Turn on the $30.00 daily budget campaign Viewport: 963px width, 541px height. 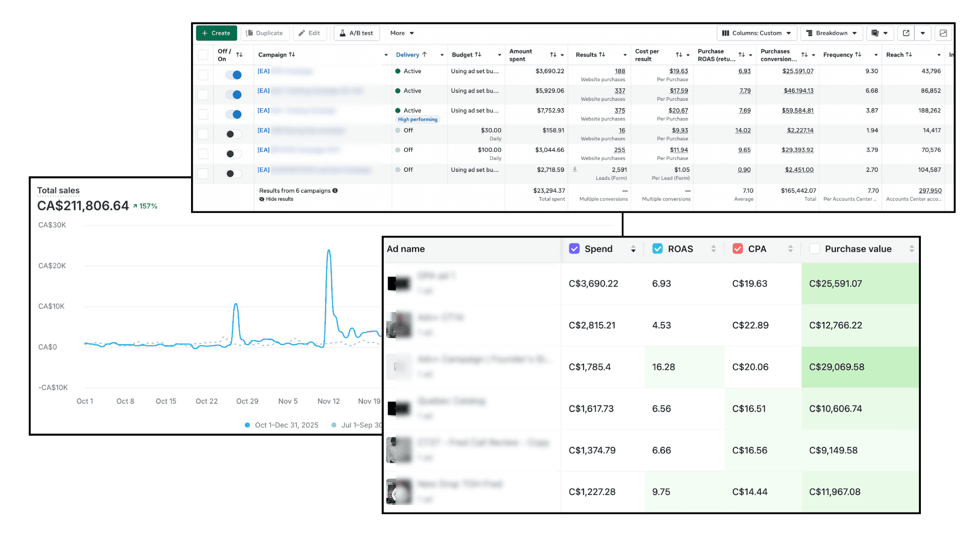(x=234, y=134)
